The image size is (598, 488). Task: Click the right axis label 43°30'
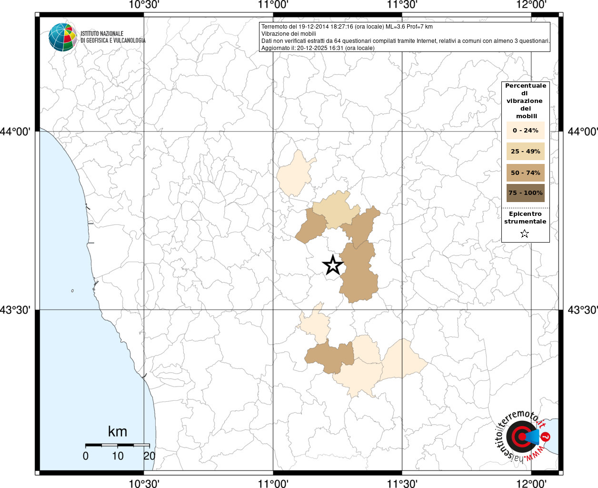point(583,310)
